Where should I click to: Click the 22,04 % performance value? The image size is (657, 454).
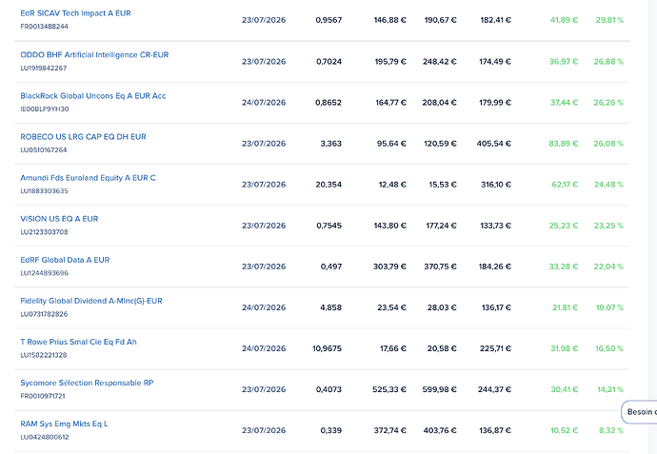pyautogui.click(x=608, y=266)
